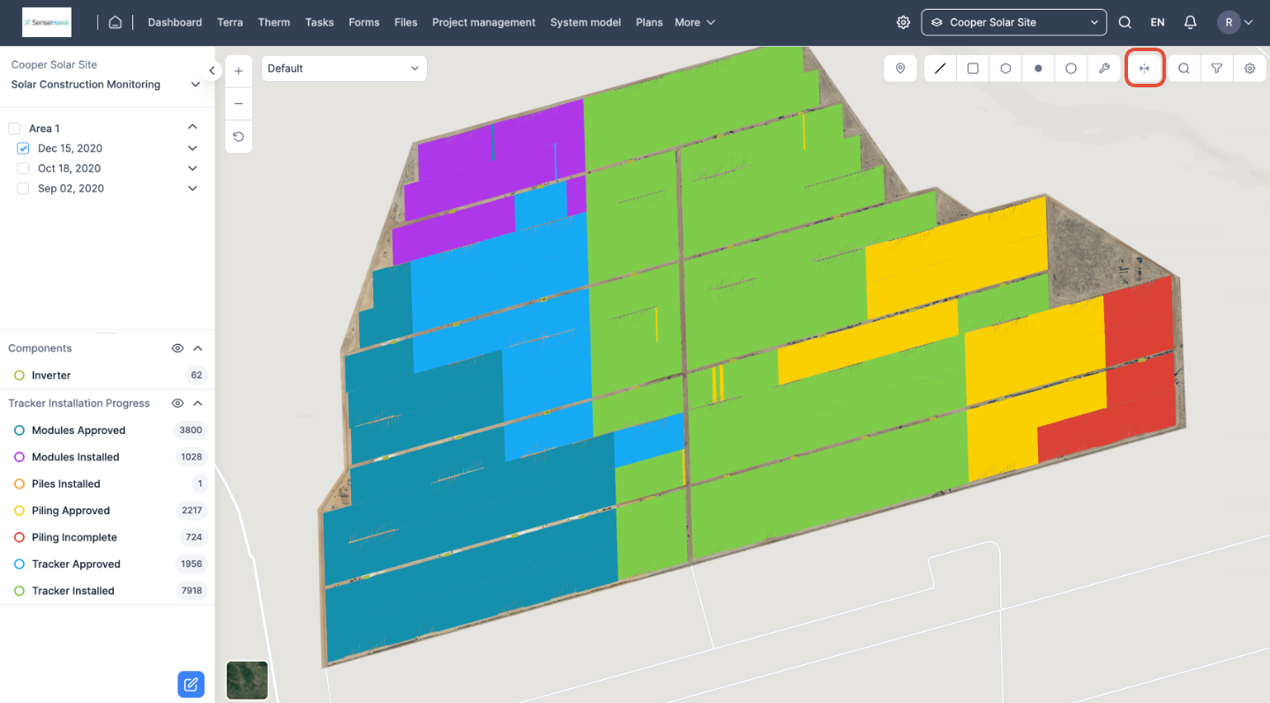
Task: Open the map filter funnel
Action: (1217, 68)
